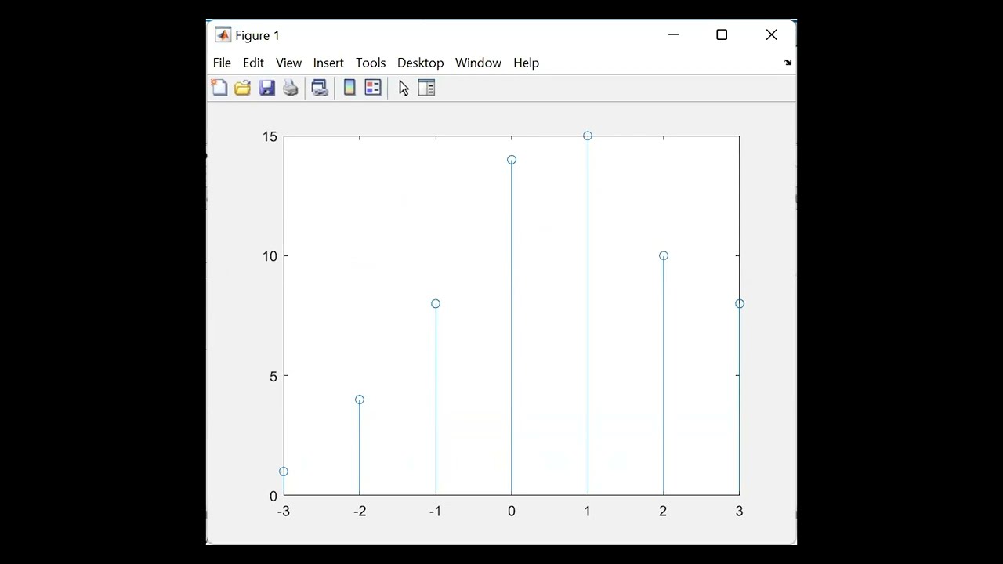Click the y-axis tick label 0
This screenshot has width=1003, height=564.
(273, 496)
